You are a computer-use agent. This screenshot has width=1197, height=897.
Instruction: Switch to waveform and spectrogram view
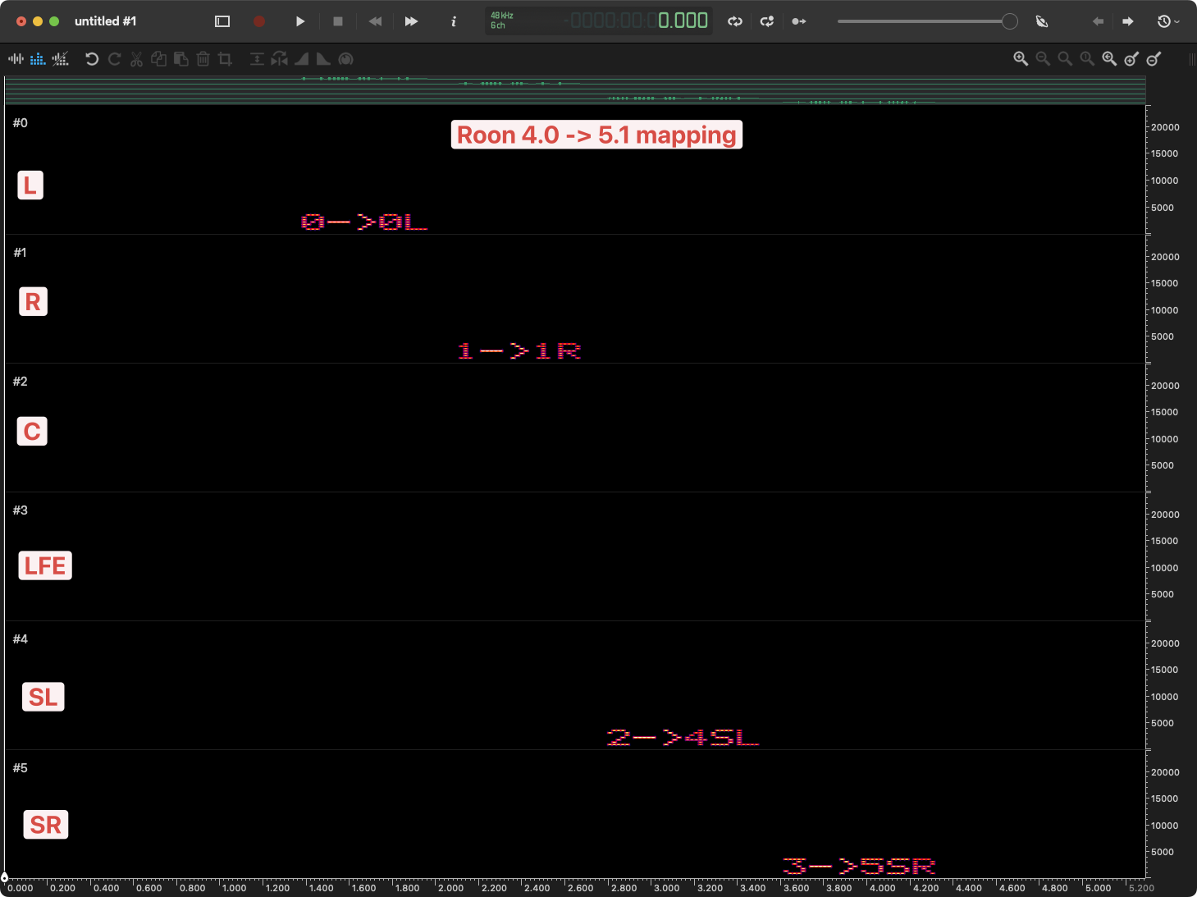(x=61, y=59)
